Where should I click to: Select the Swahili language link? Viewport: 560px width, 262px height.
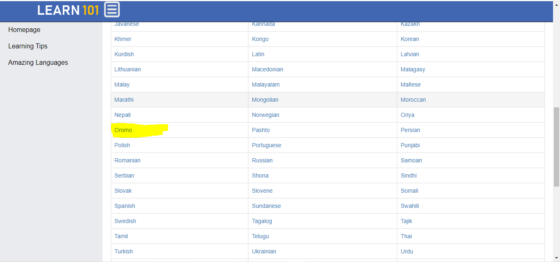tap(410, 206)
